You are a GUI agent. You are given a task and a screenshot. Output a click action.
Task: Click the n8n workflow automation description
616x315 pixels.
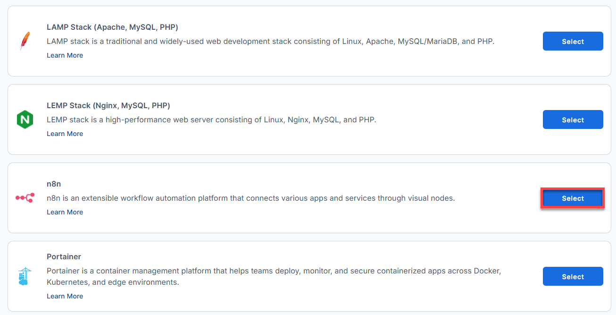pos(251,198)
